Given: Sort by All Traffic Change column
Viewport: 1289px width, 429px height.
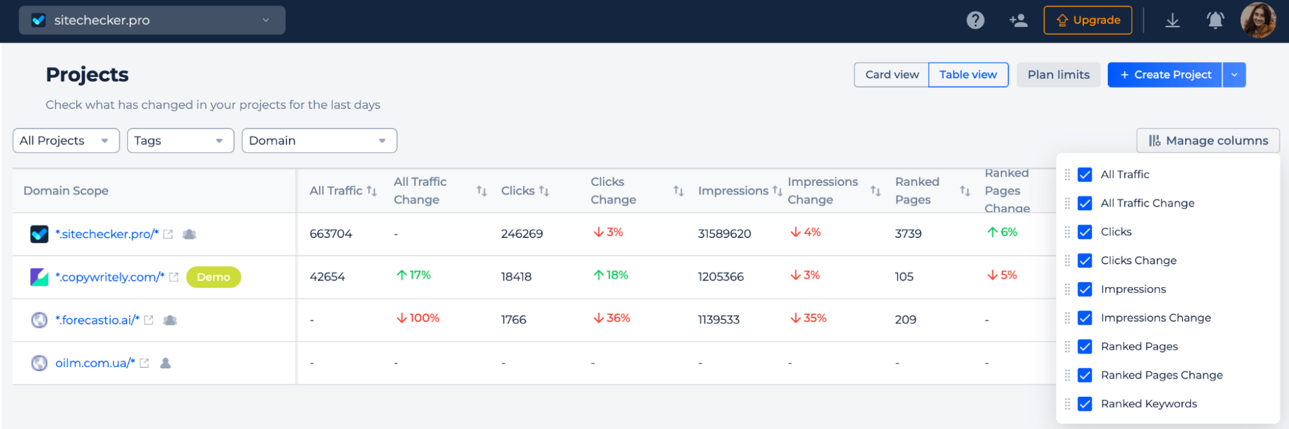Looking at the screenshot, I should [482, 191].
